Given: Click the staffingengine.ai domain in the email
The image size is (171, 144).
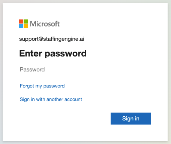Looking at the screenshot, I should [64, 39].
